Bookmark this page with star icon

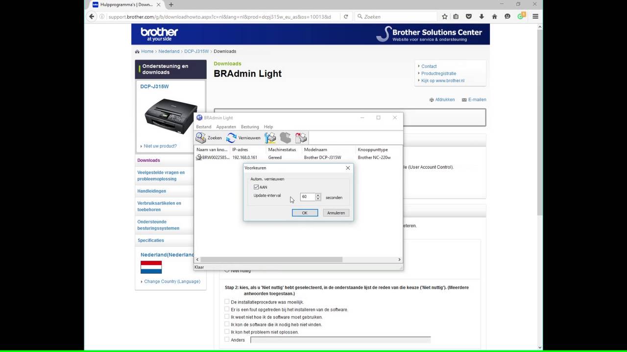[445, 17]
